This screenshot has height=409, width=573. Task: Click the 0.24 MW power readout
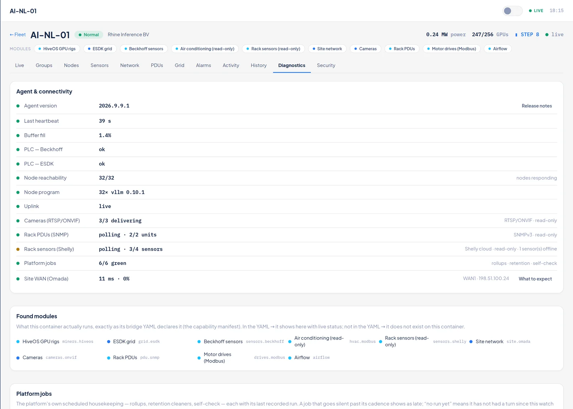click(446, 35)
